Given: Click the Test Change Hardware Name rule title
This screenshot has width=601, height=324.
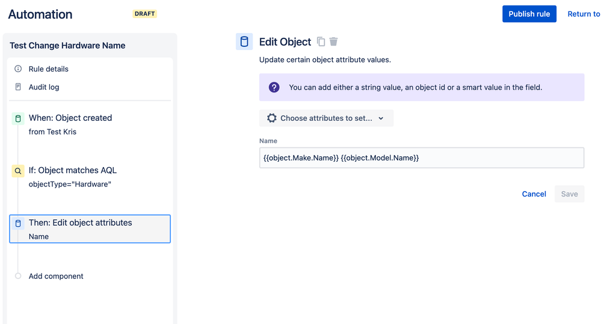Looking at the screenshot, I should point(67,46).
